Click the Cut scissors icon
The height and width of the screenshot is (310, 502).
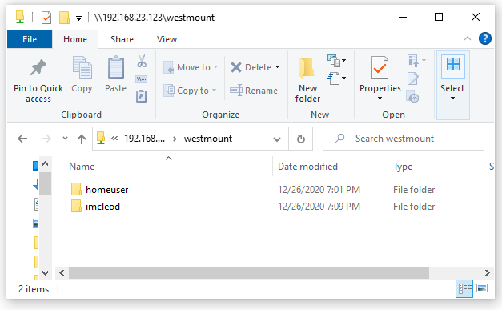click(142, 61)
